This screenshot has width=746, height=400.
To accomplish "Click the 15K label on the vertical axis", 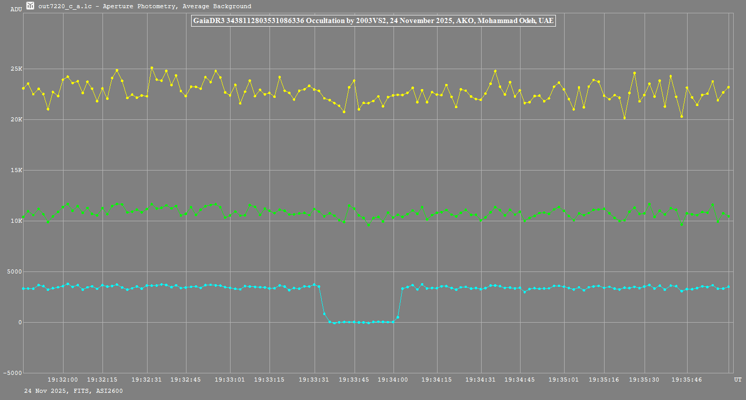I will coord(16,171).
